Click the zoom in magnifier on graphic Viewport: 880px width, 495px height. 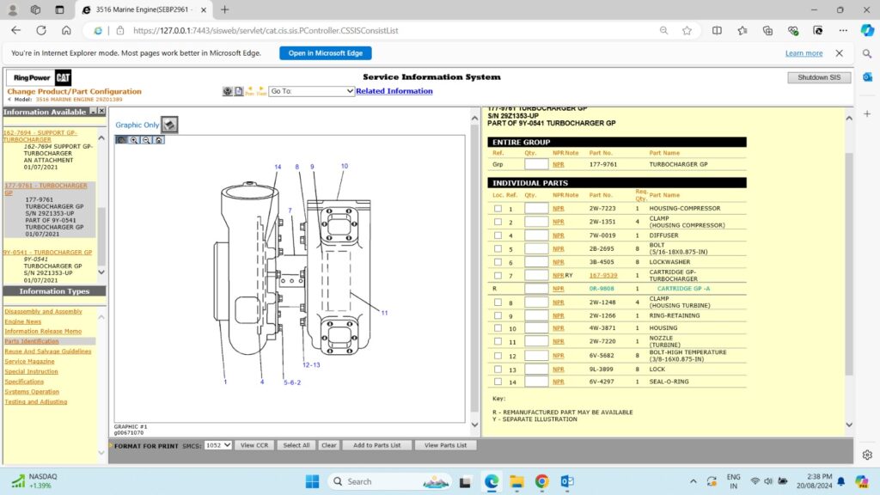134,140
